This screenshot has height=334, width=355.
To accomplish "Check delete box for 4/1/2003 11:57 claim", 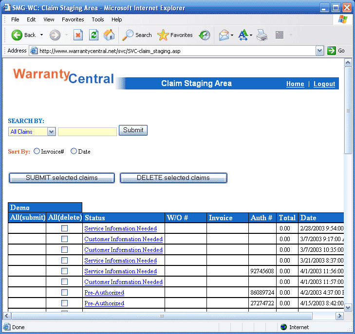I will (x=65, y=281).
